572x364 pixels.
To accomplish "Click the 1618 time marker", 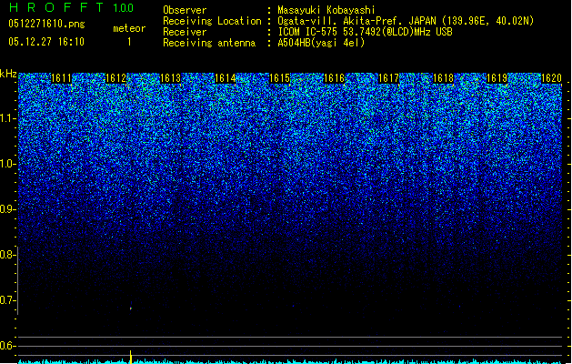I will (443, 78).
